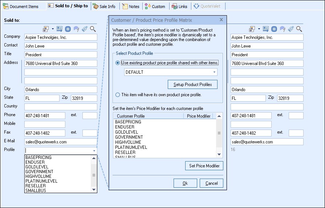Click the Set Price Modifier button

204,166
